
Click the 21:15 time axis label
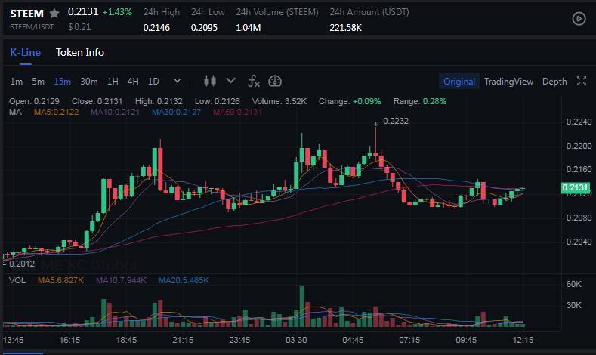click(x=183, y=340)
